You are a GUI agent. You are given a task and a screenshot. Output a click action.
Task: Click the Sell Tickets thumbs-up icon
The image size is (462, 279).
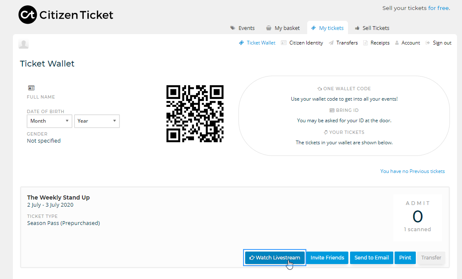point(357,28)
